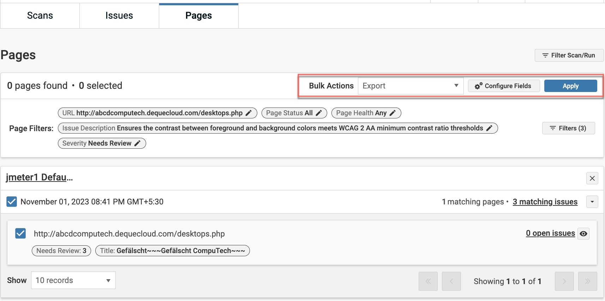Image resolution: width=605 pixels, height=301 pixels.
Task: Click the Configure Fields button
Action: point(504,86)
